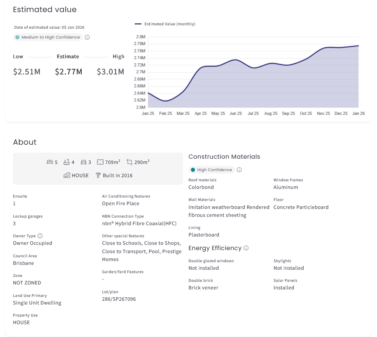Click the car spaces icon showing 3
This screenshot has height=337, width=377.
coord(83,162)
